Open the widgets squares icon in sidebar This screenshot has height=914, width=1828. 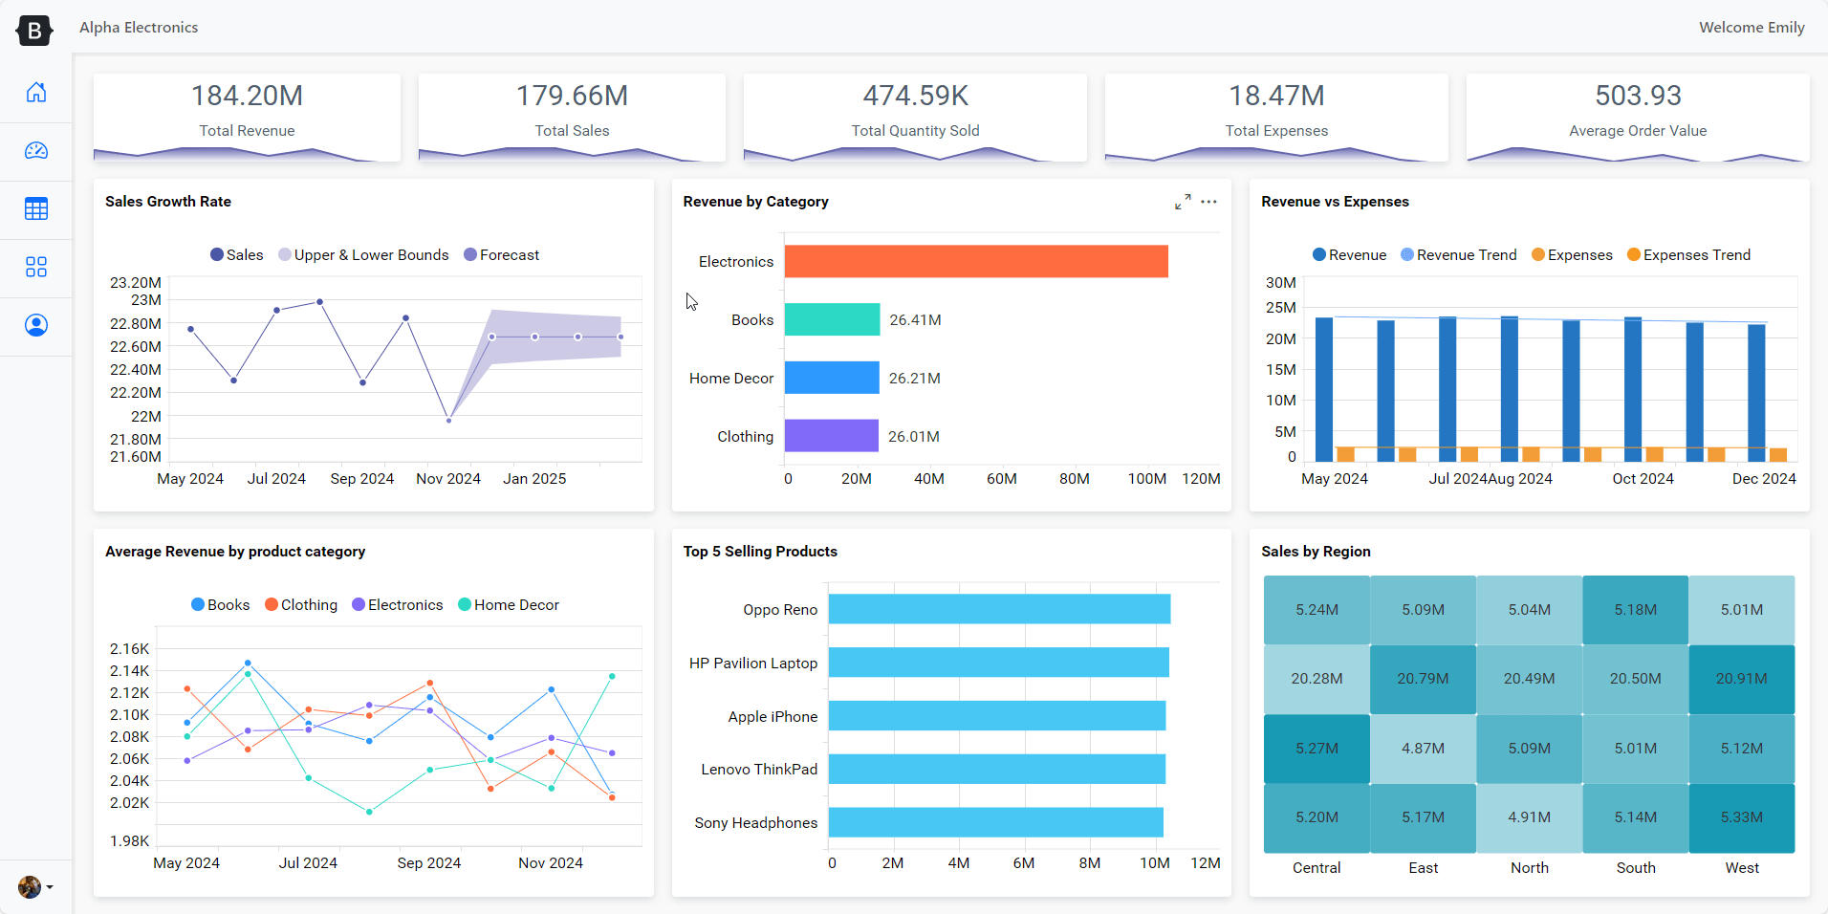coord(36,267)
